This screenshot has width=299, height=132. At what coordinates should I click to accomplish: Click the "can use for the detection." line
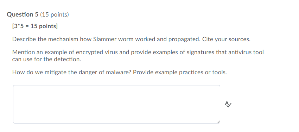pyautogui.click(x=47, y=59)
